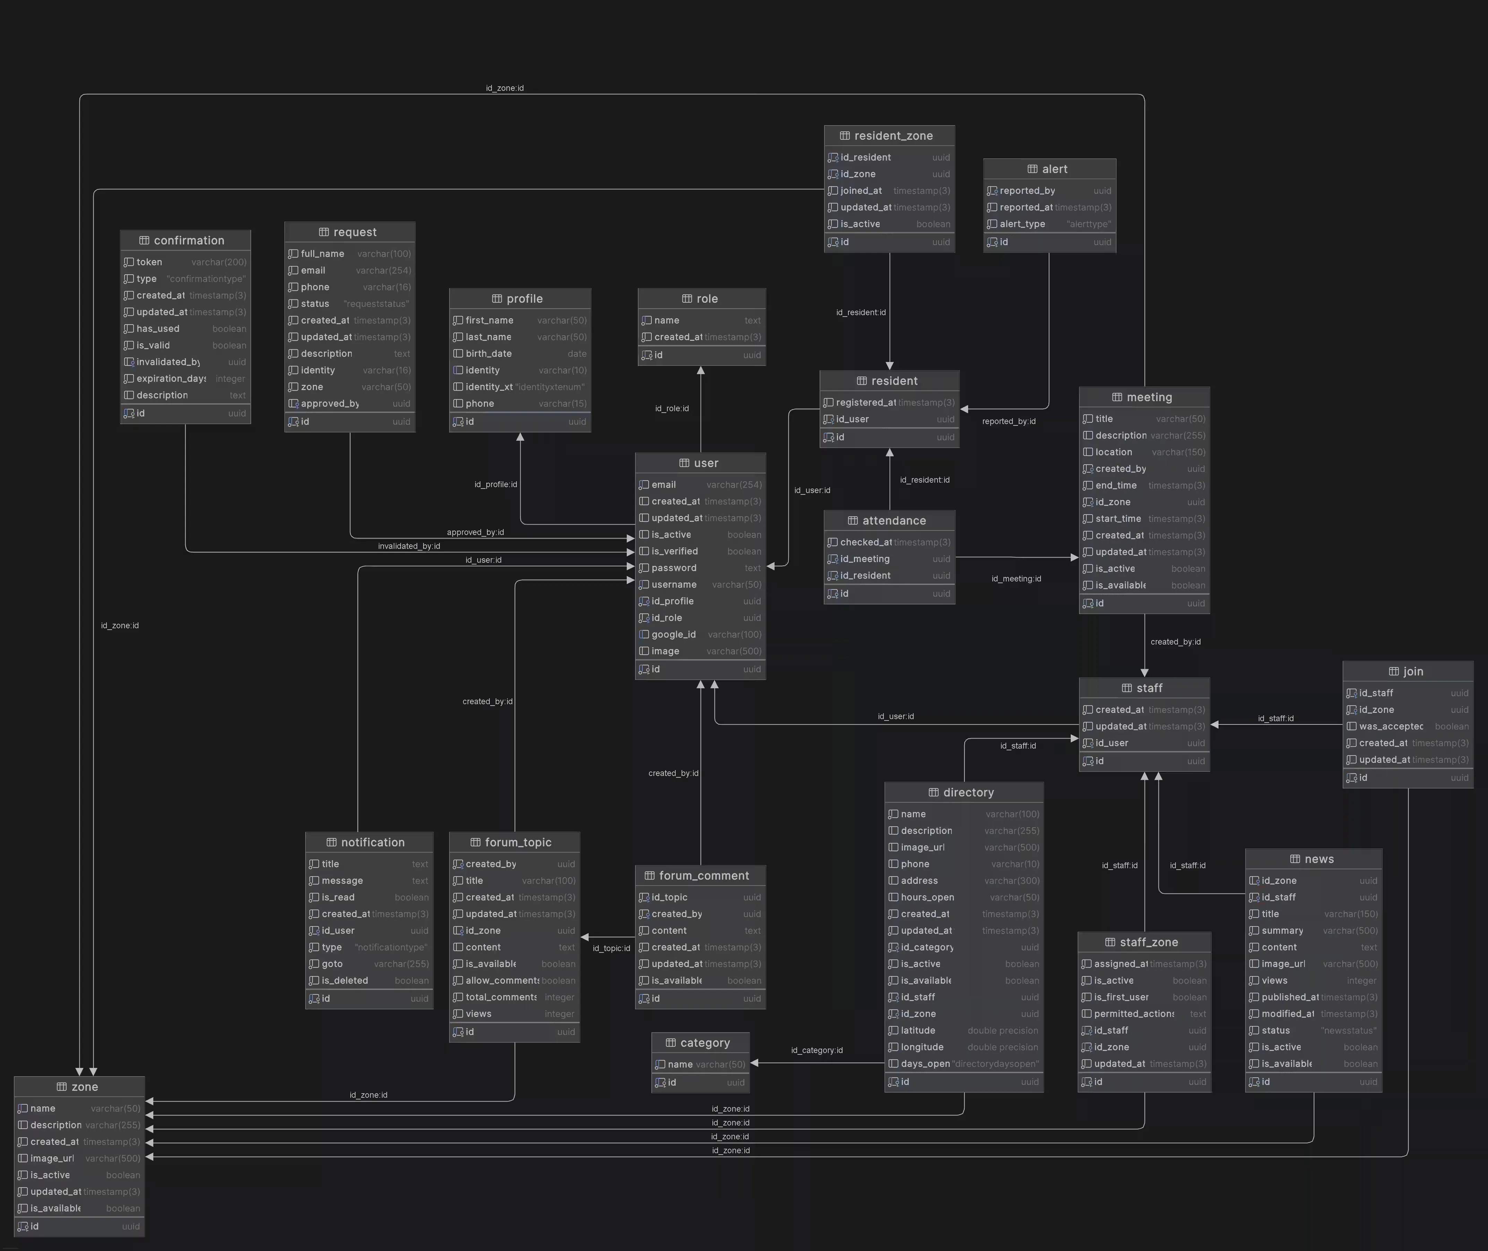Click the reported_by:id label between alert and resident
Viewport: 1488px width, 1251px height.
coord(1008,421)
